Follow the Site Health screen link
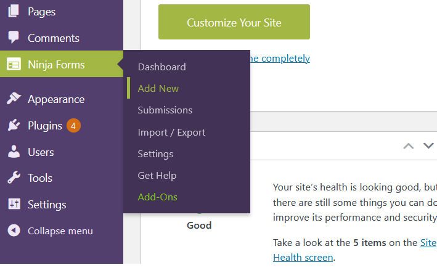The image size is (437, 270). tap(354, 250)
